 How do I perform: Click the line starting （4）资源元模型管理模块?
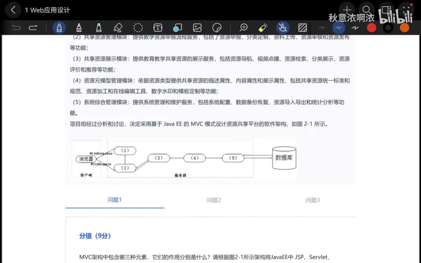210,80
